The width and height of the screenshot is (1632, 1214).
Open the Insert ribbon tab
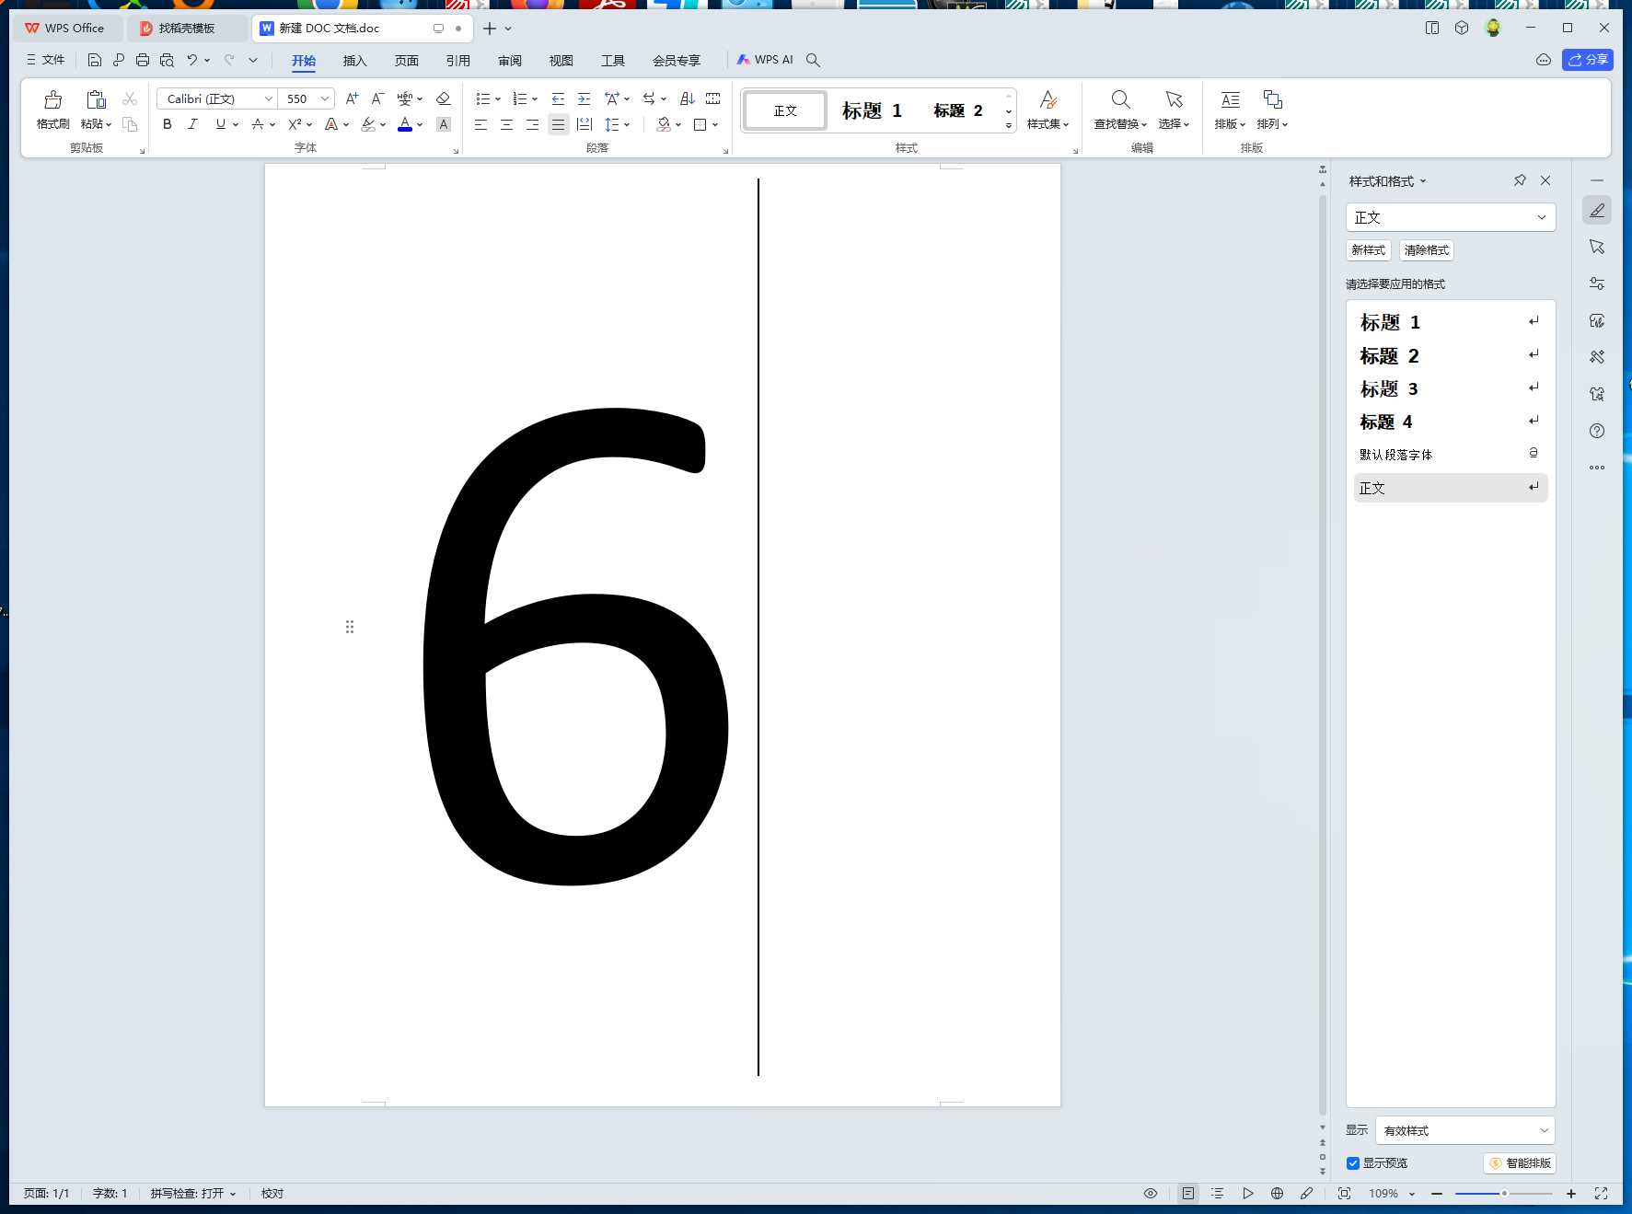(x=354, y=60)
